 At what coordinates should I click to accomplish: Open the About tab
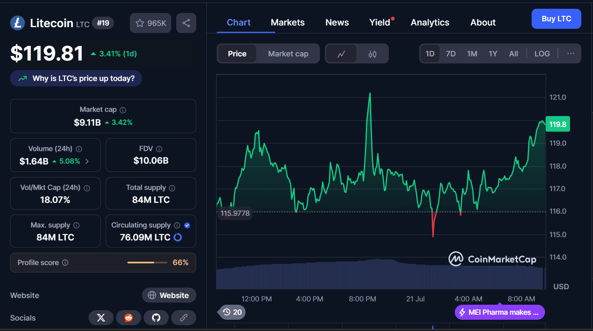(483, 23)
